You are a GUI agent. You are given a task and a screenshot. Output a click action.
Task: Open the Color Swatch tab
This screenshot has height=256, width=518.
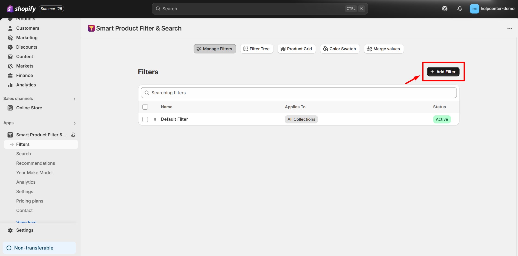(x=340, y=49)
